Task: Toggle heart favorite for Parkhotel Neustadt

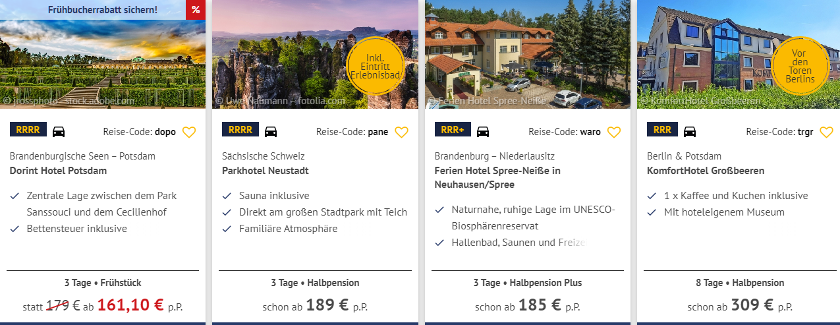Action: click(401, 132)
